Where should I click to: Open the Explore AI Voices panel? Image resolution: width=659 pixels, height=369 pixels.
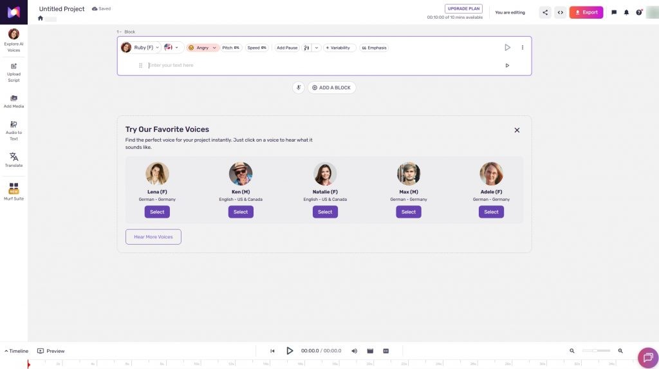(x=14, y=39)
